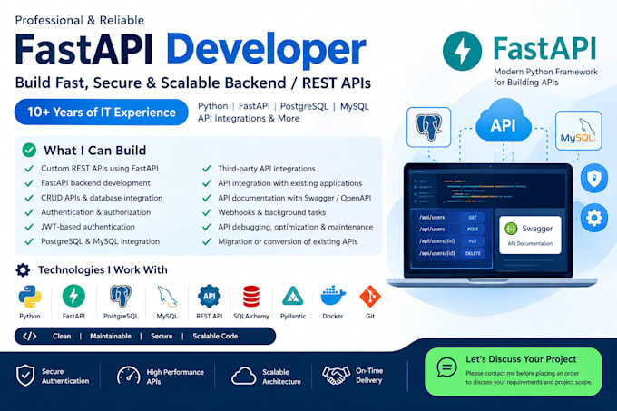Click the green check beside What I Can Build
The width and height of the screenshot is (617, 411).
(29, 150)
